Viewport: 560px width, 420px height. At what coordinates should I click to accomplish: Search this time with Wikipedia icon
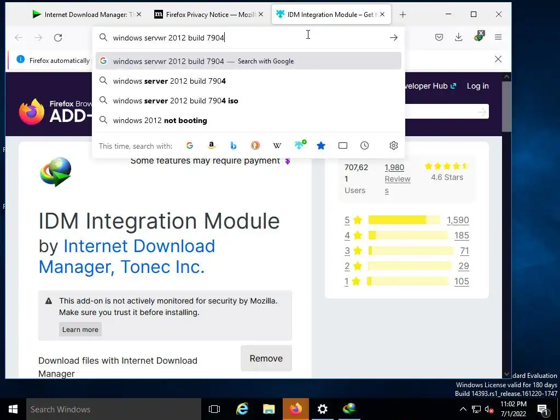coord(277,145)
